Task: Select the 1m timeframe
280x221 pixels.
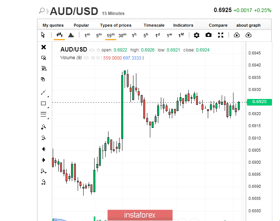Action: tap(87, 35)
